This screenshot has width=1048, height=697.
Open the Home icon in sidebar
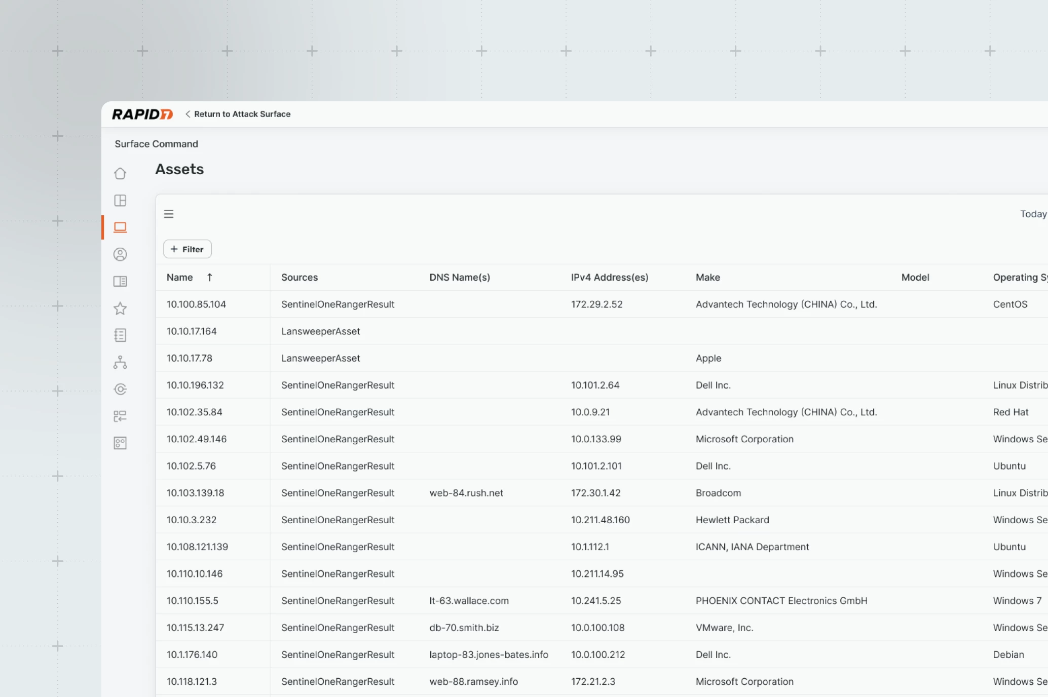[120, 173]
